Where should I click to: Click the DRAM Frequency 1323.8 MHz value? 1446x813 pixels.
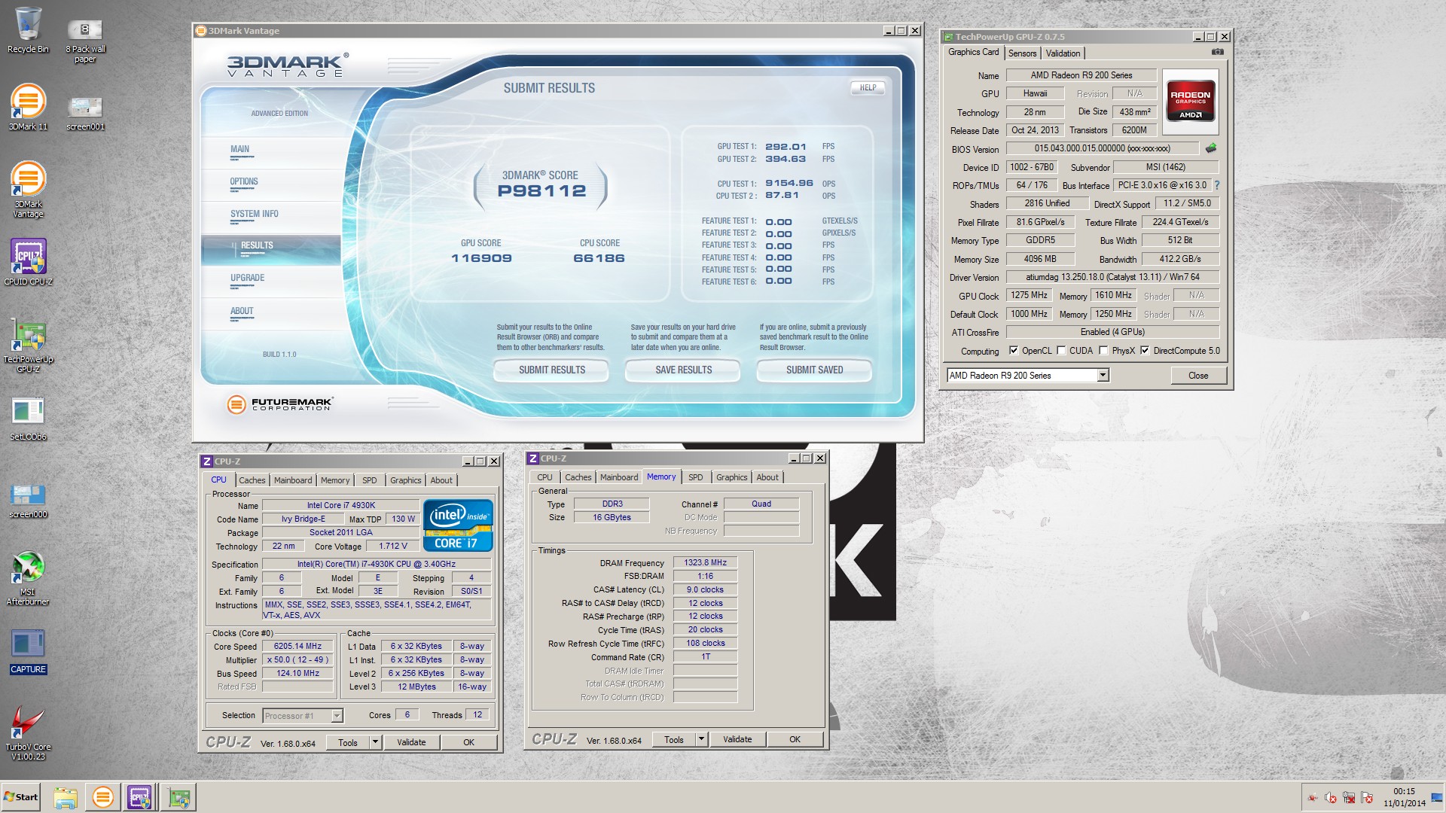[x=705, y=562]
